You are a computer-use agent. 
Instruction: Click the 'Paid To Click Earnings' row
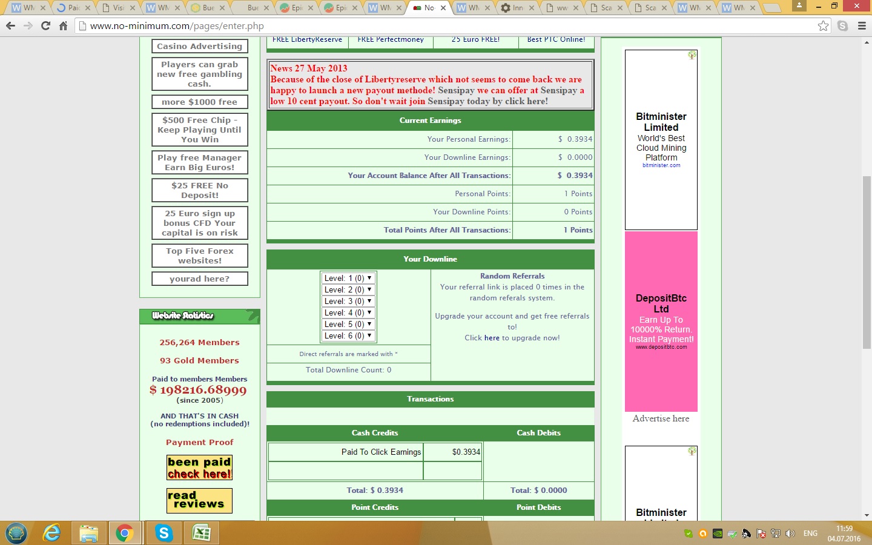[375, 452]
